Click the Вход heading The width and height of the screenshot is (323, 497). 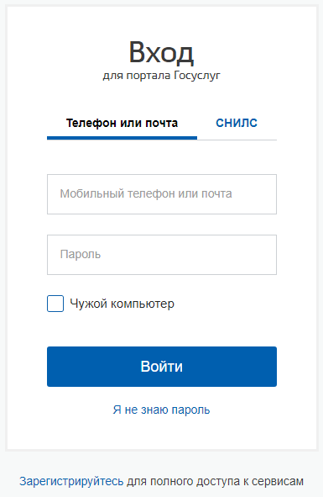(161, 52)
